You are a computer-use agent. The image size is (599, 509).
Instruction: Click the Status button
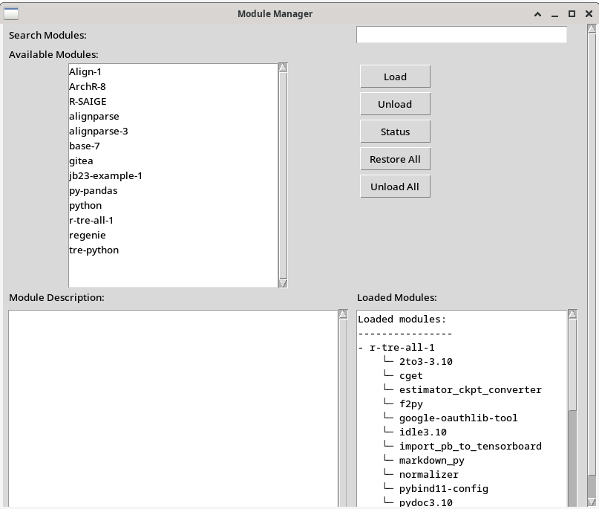point(395,132)
